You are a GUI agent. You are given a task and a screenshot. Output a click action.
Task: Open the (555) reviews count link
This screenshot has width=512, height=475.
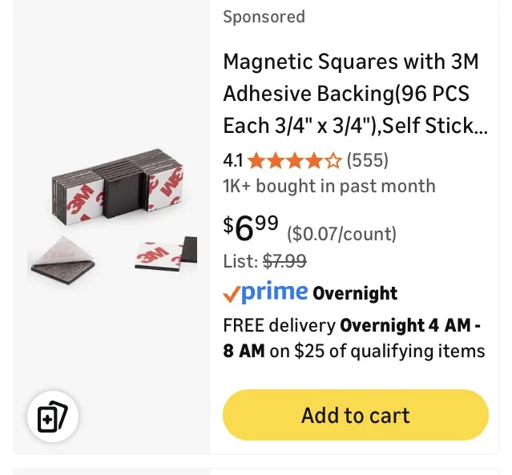(367, 160)
